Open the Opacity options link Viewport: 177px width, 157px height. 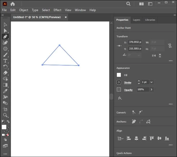coord(128,90)
